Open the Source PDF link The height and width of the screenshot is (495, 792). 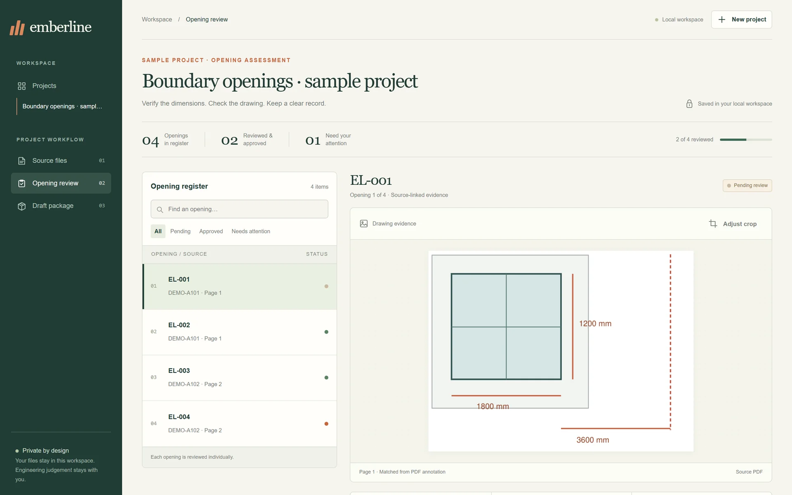[x=749, y=472]
